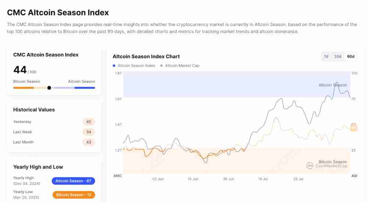The height and width of the screenshot is (203, 368).
Task: Click the Altcoin Season Index Chart heading
Action: 146,57
